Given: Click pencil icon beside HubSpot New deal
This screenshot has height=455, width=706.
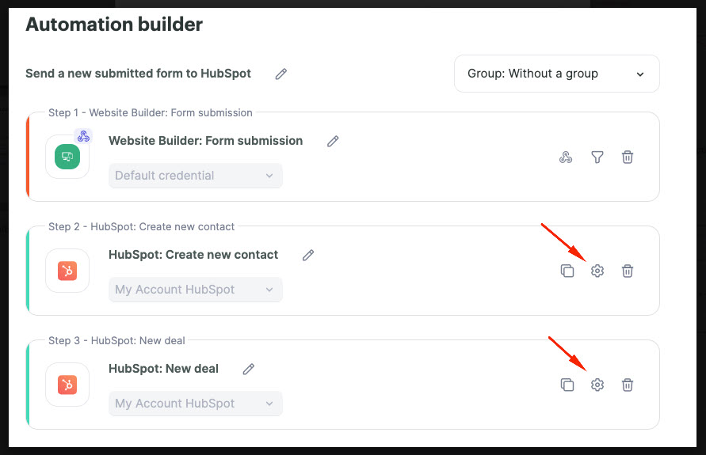Looking at the screenshot, I should click(x=249, y=369).
